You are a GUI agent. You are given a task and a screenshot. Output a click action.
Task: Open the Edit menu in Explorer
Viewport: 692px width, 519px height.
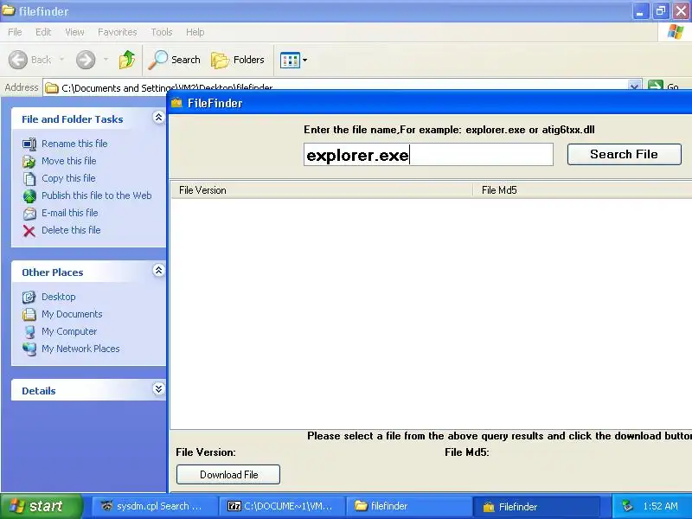tap(43, 32)
